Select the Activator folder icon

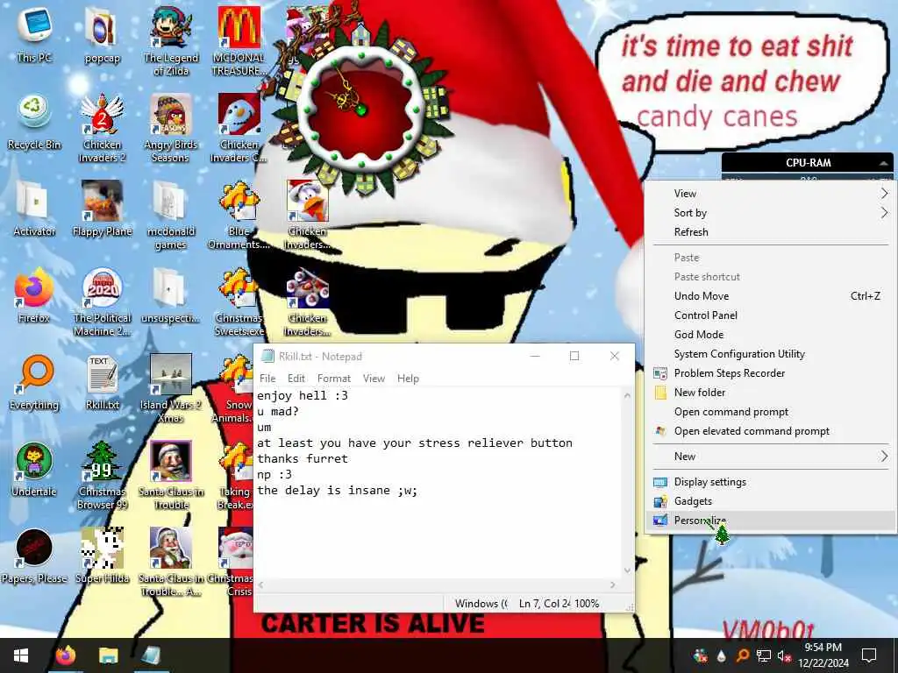[x=34, y=209]
